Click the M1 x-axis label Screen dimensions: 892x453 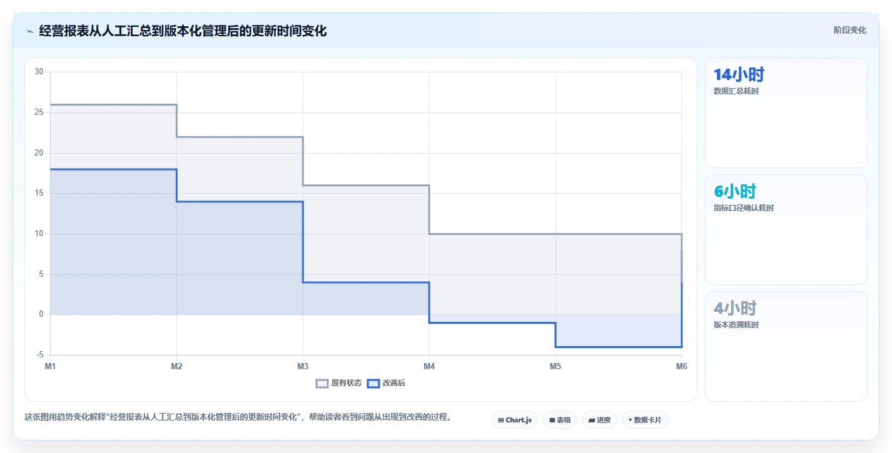(50, 367)
